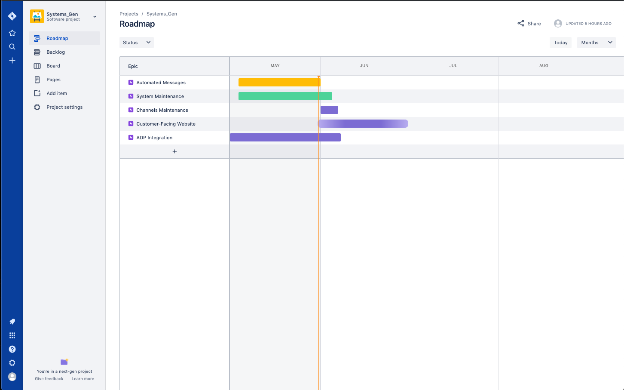Click the Systems_Gen project avatar
The image size is (624, 390).
coord(37,16)
